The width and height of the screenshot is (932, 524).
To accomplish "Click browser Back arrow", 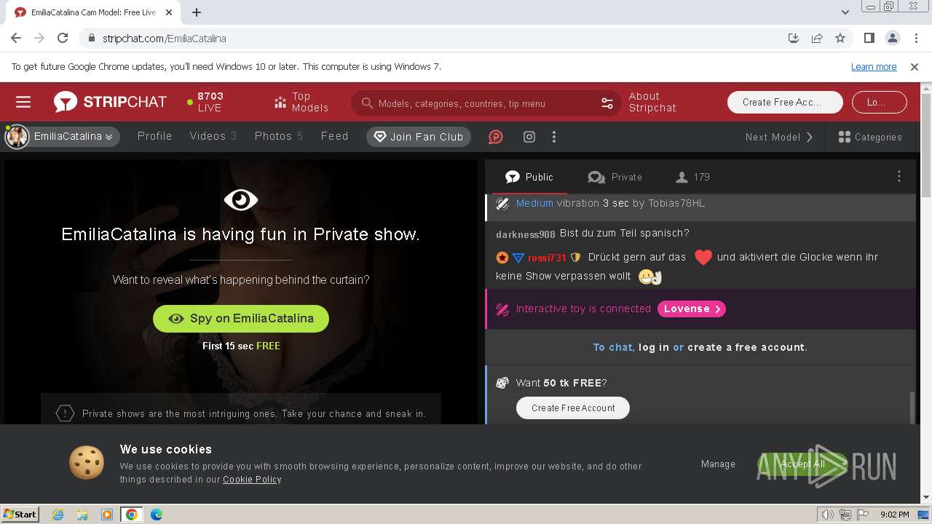I will click(x=16, y=38).
